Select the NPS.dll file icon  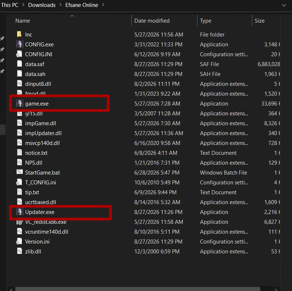[x=19, y=162]
